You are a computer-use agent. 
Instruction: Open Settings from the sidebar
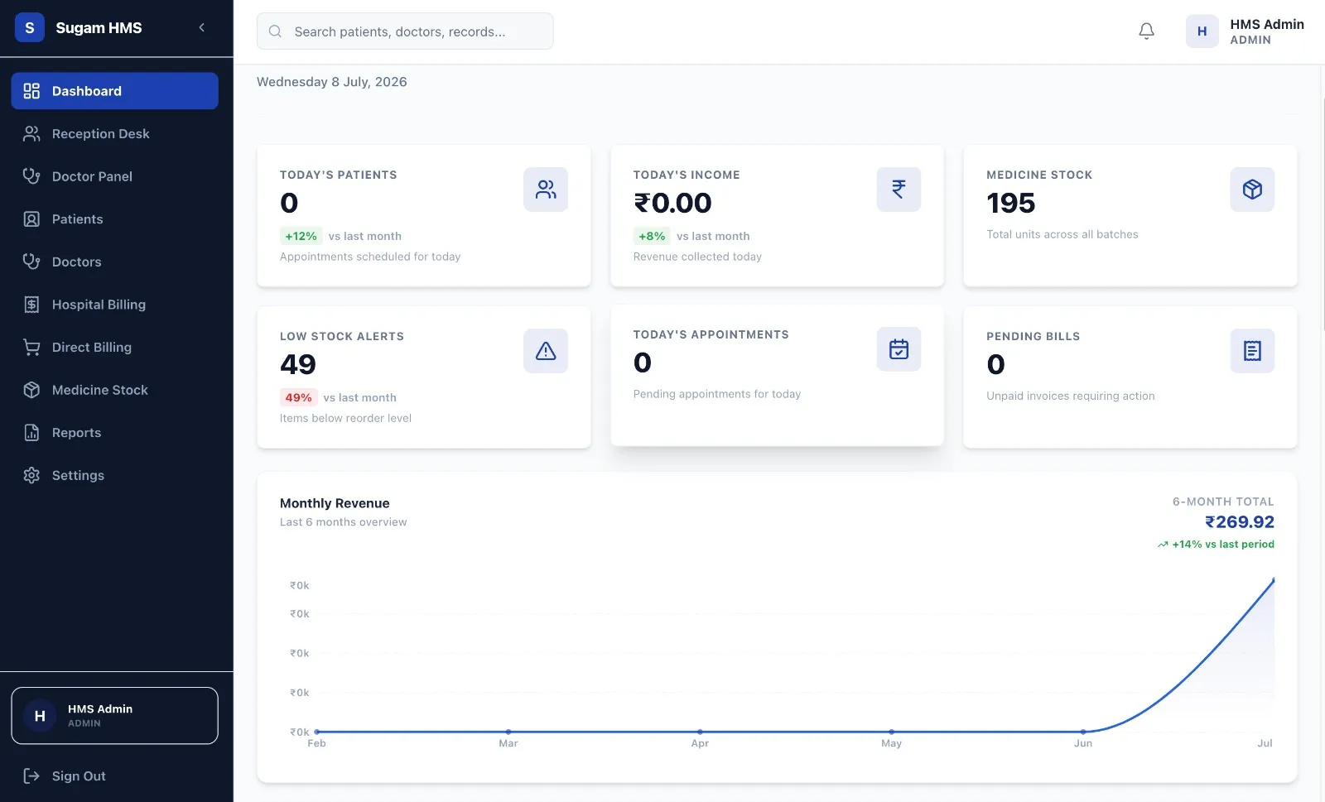(115, 475)
